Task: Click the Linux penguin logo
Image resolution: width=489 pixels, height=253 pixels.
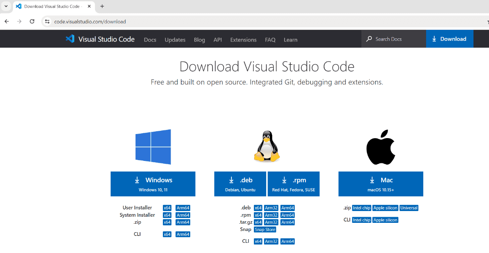Action: point(267,146)
